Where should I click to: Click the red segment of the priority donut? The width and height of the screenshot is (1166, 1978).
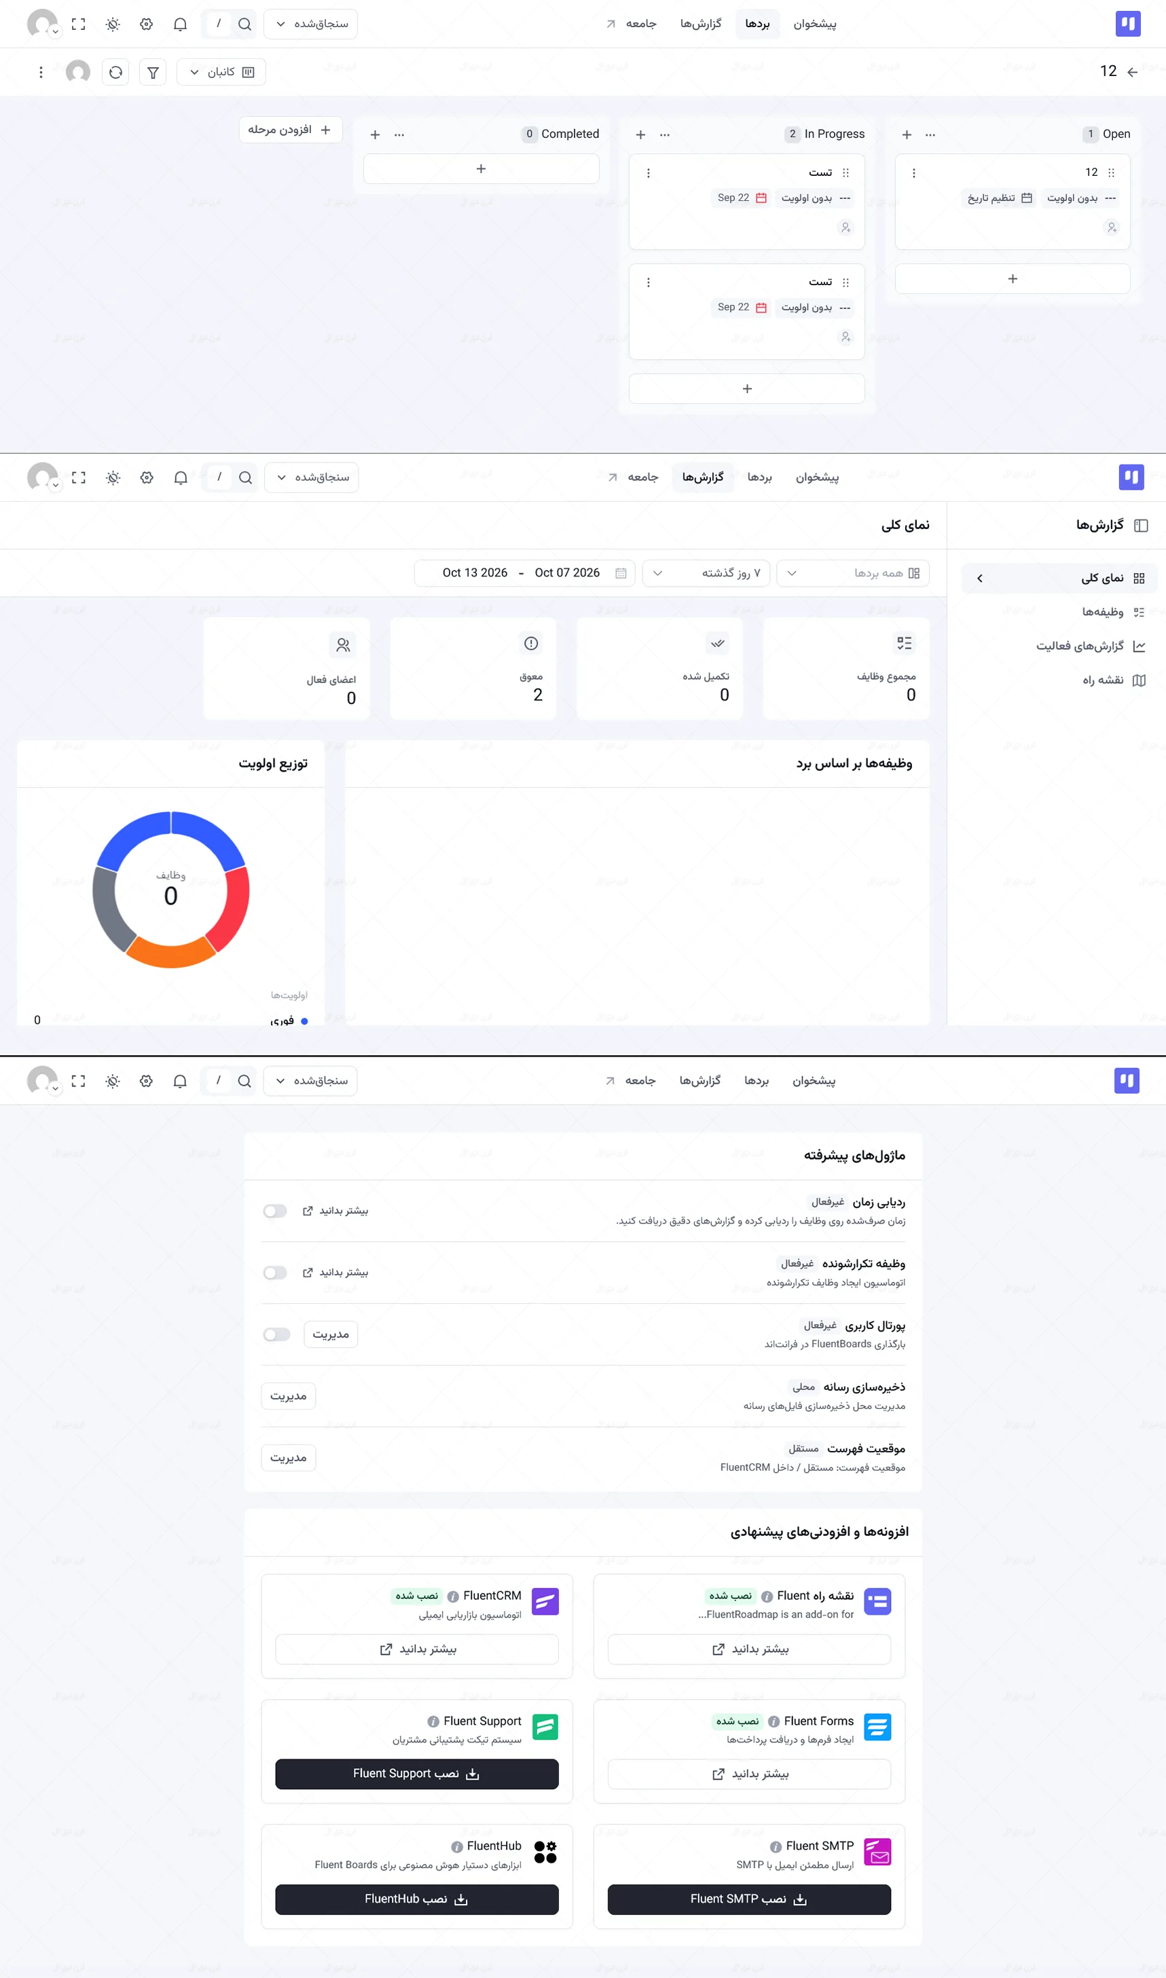click(x=231, y=911)
